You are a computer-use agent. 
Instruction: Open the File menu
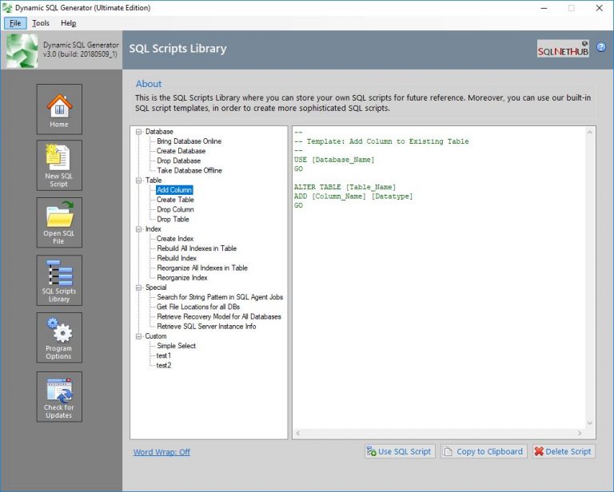[x=15, y=23]
